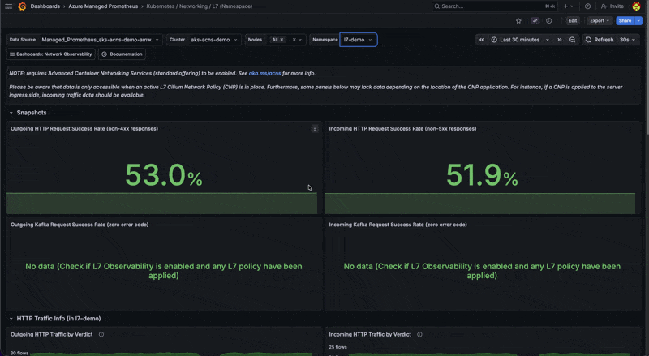Click Outgoing Kafka Request Success Rate title
This screenshot has height=356, width=649.
click(80, 225)
